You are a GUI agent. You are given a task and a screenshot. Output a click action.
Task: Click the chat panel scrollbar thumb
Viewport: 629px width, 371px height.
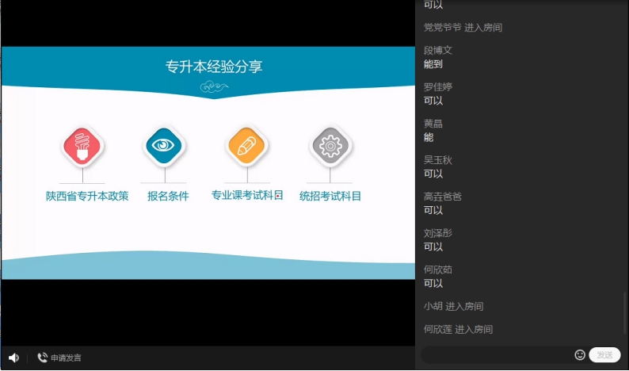click(624, 313)
